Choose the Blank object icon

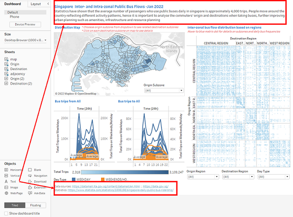coord(30,170)
